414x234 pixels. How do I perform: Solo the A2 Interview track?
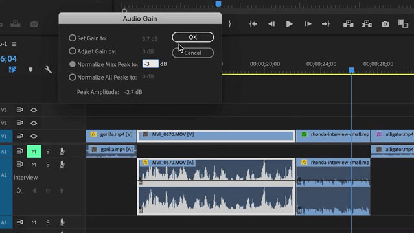48,165
